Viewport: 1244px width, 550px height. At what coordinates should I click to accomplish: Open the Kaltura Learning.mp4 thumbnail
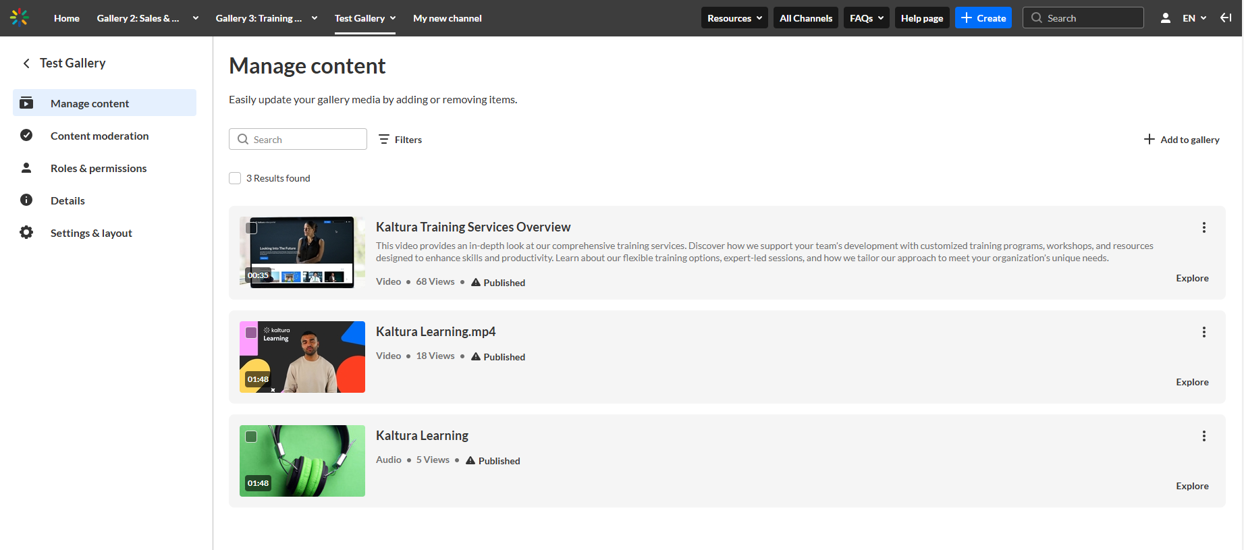pyautogui.click(x=302, y=357)
